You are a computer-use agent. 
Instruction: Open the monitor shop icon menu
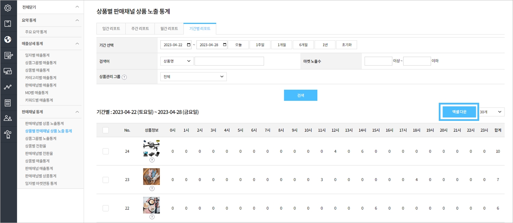(x=8, y=71)
